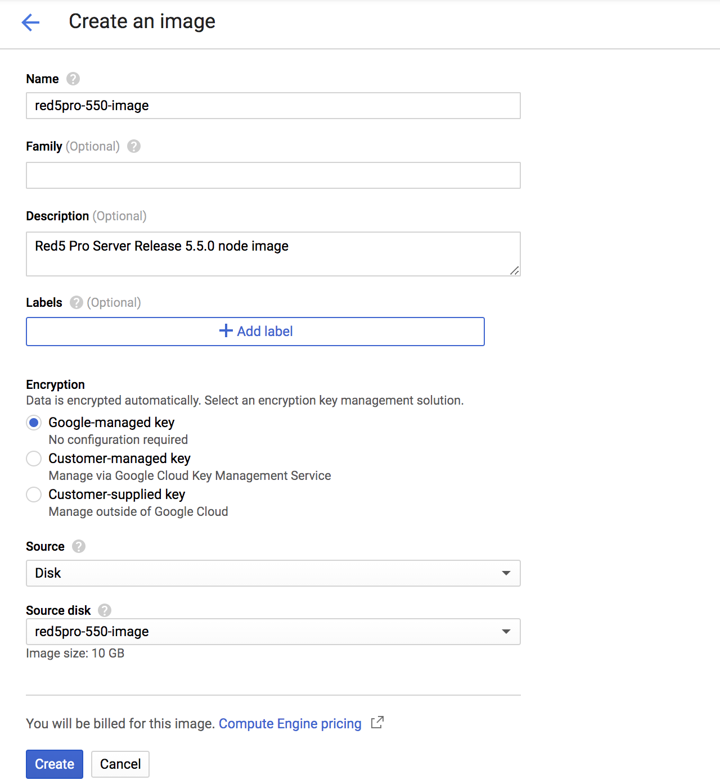
Task: Open help icon next to Family
Action: click(134, 146)
